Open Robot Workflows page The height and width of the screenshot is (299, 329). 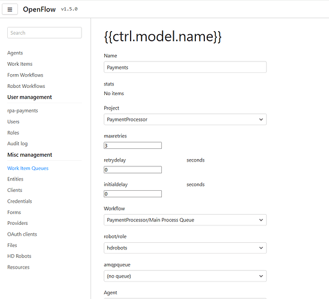26,86
